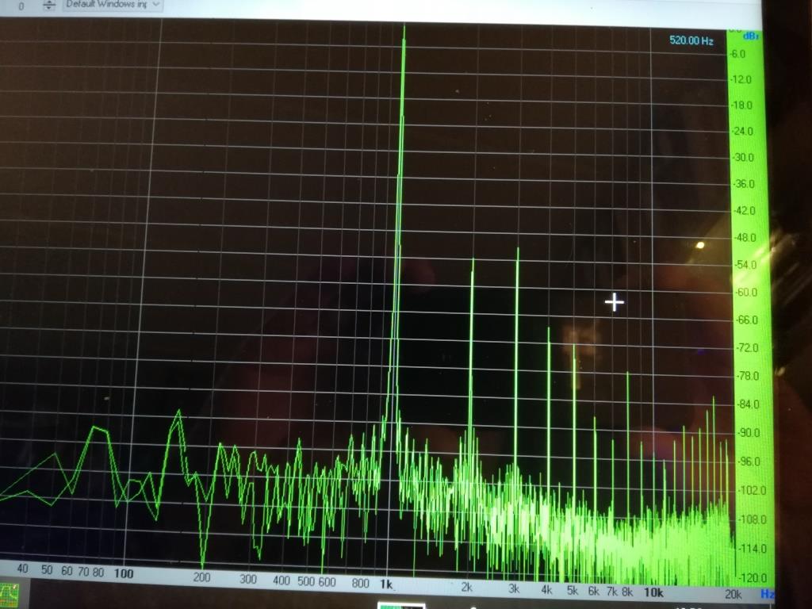Click the 100 label on the frequency axis
The width and height of the screenshot is (812, 609).
(x=123, y=573)
